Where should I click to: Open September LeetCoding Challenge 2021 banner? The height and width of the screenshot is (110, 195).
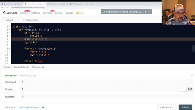(125, 12)
